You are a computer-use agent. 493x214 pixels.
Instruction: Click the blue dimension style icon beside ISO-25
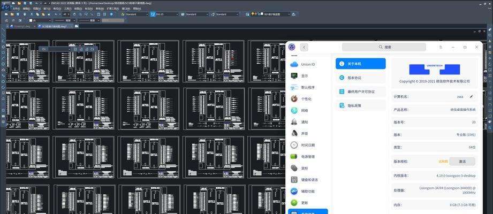tap(153, 14)
